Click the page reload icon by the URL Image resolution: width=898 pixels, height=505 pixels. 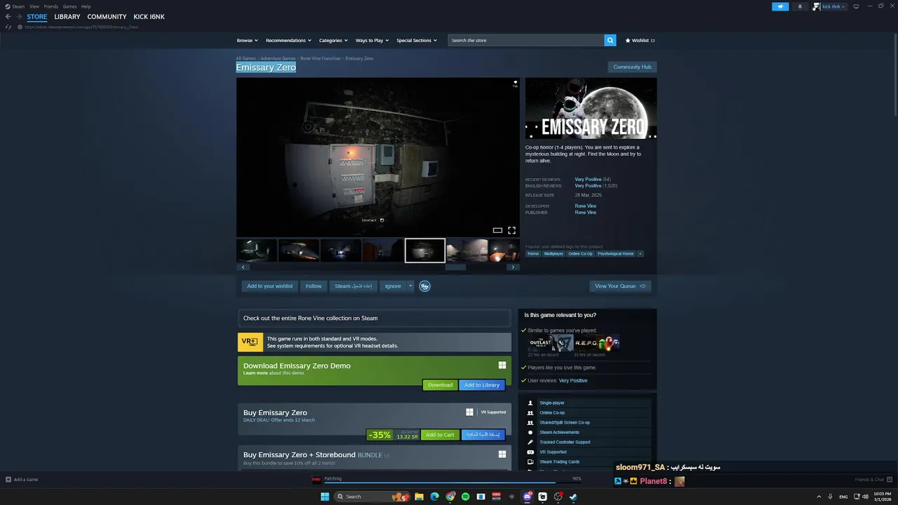point(8,27)
